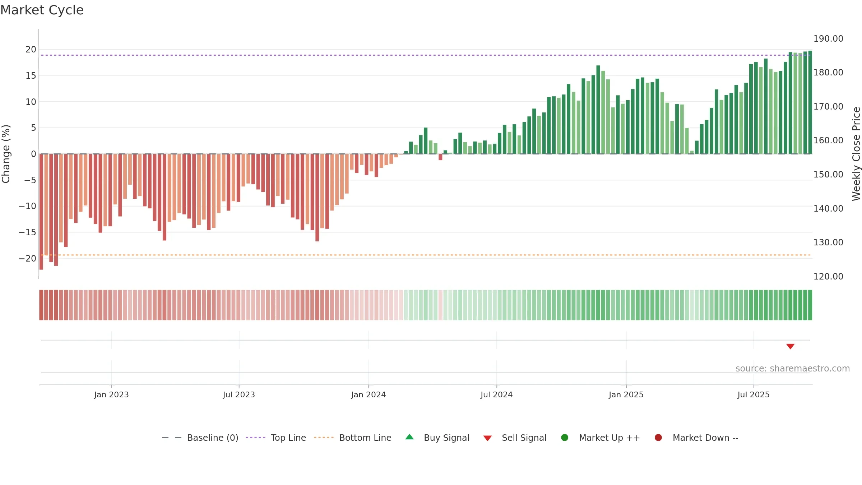
Task: Click the grey dashed Baseline legend swatch
Action: click(172, 438)
